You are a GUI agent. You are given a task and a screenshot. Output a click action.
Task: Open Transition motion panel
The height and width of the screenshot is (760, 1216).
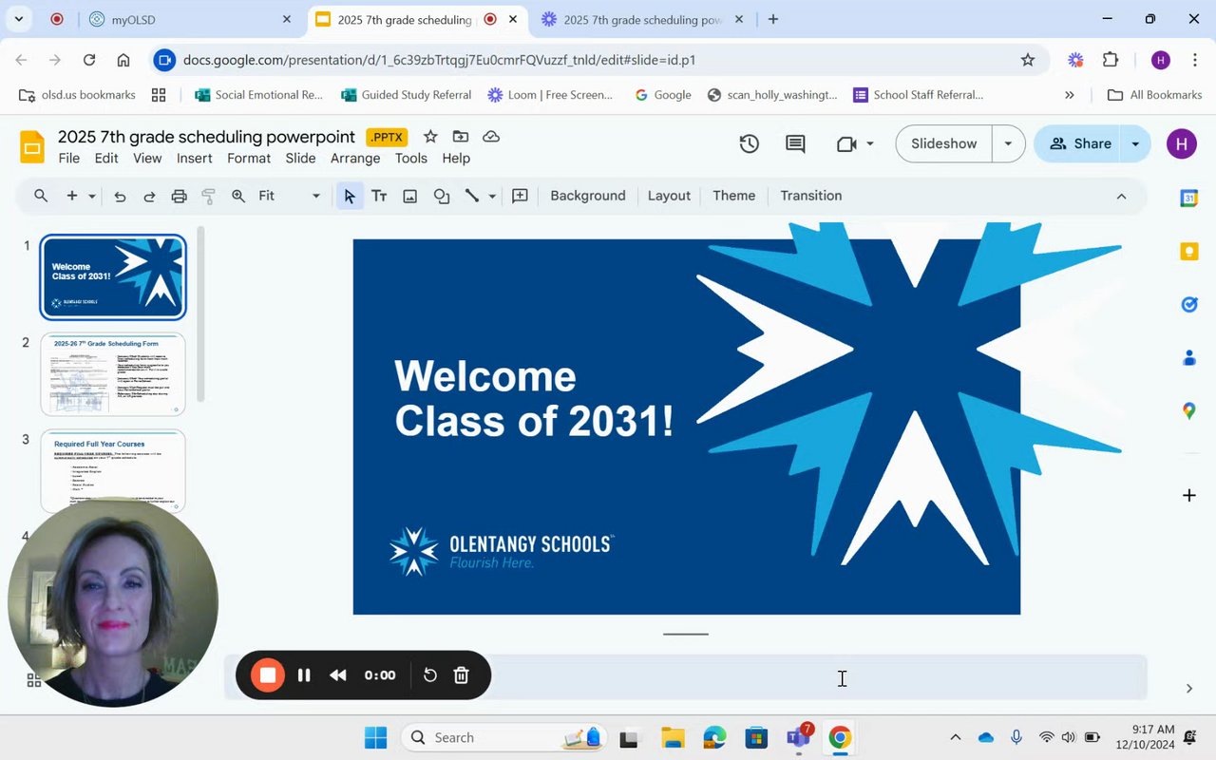(811, 196)
